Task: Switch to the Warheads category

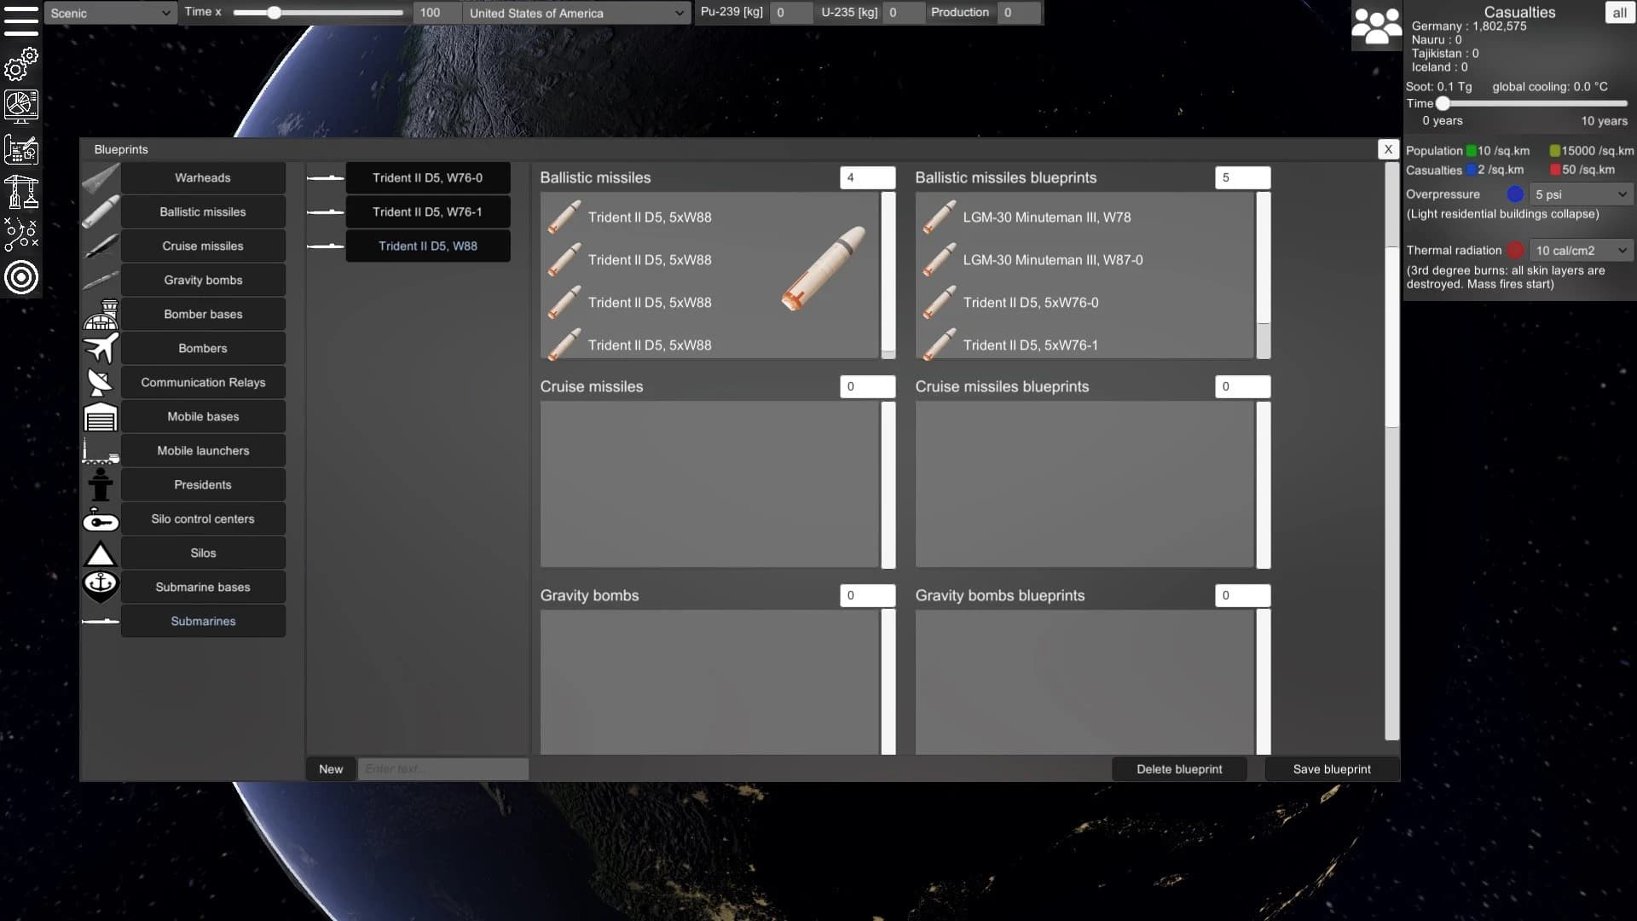Action: [x=202, y=177]
